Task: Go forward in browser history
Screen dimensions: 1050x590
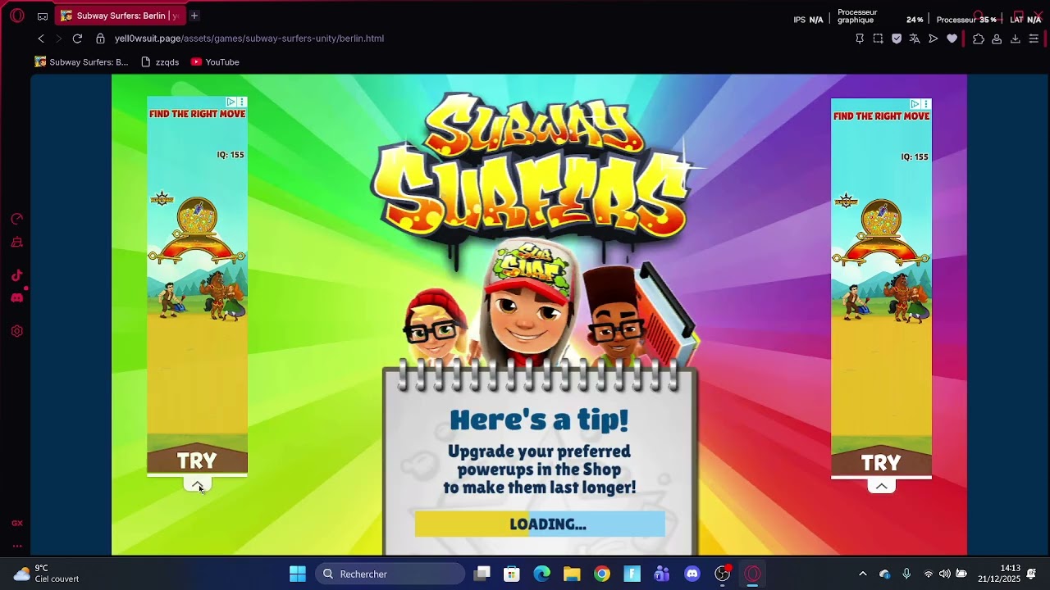Action: pos(58,39)
